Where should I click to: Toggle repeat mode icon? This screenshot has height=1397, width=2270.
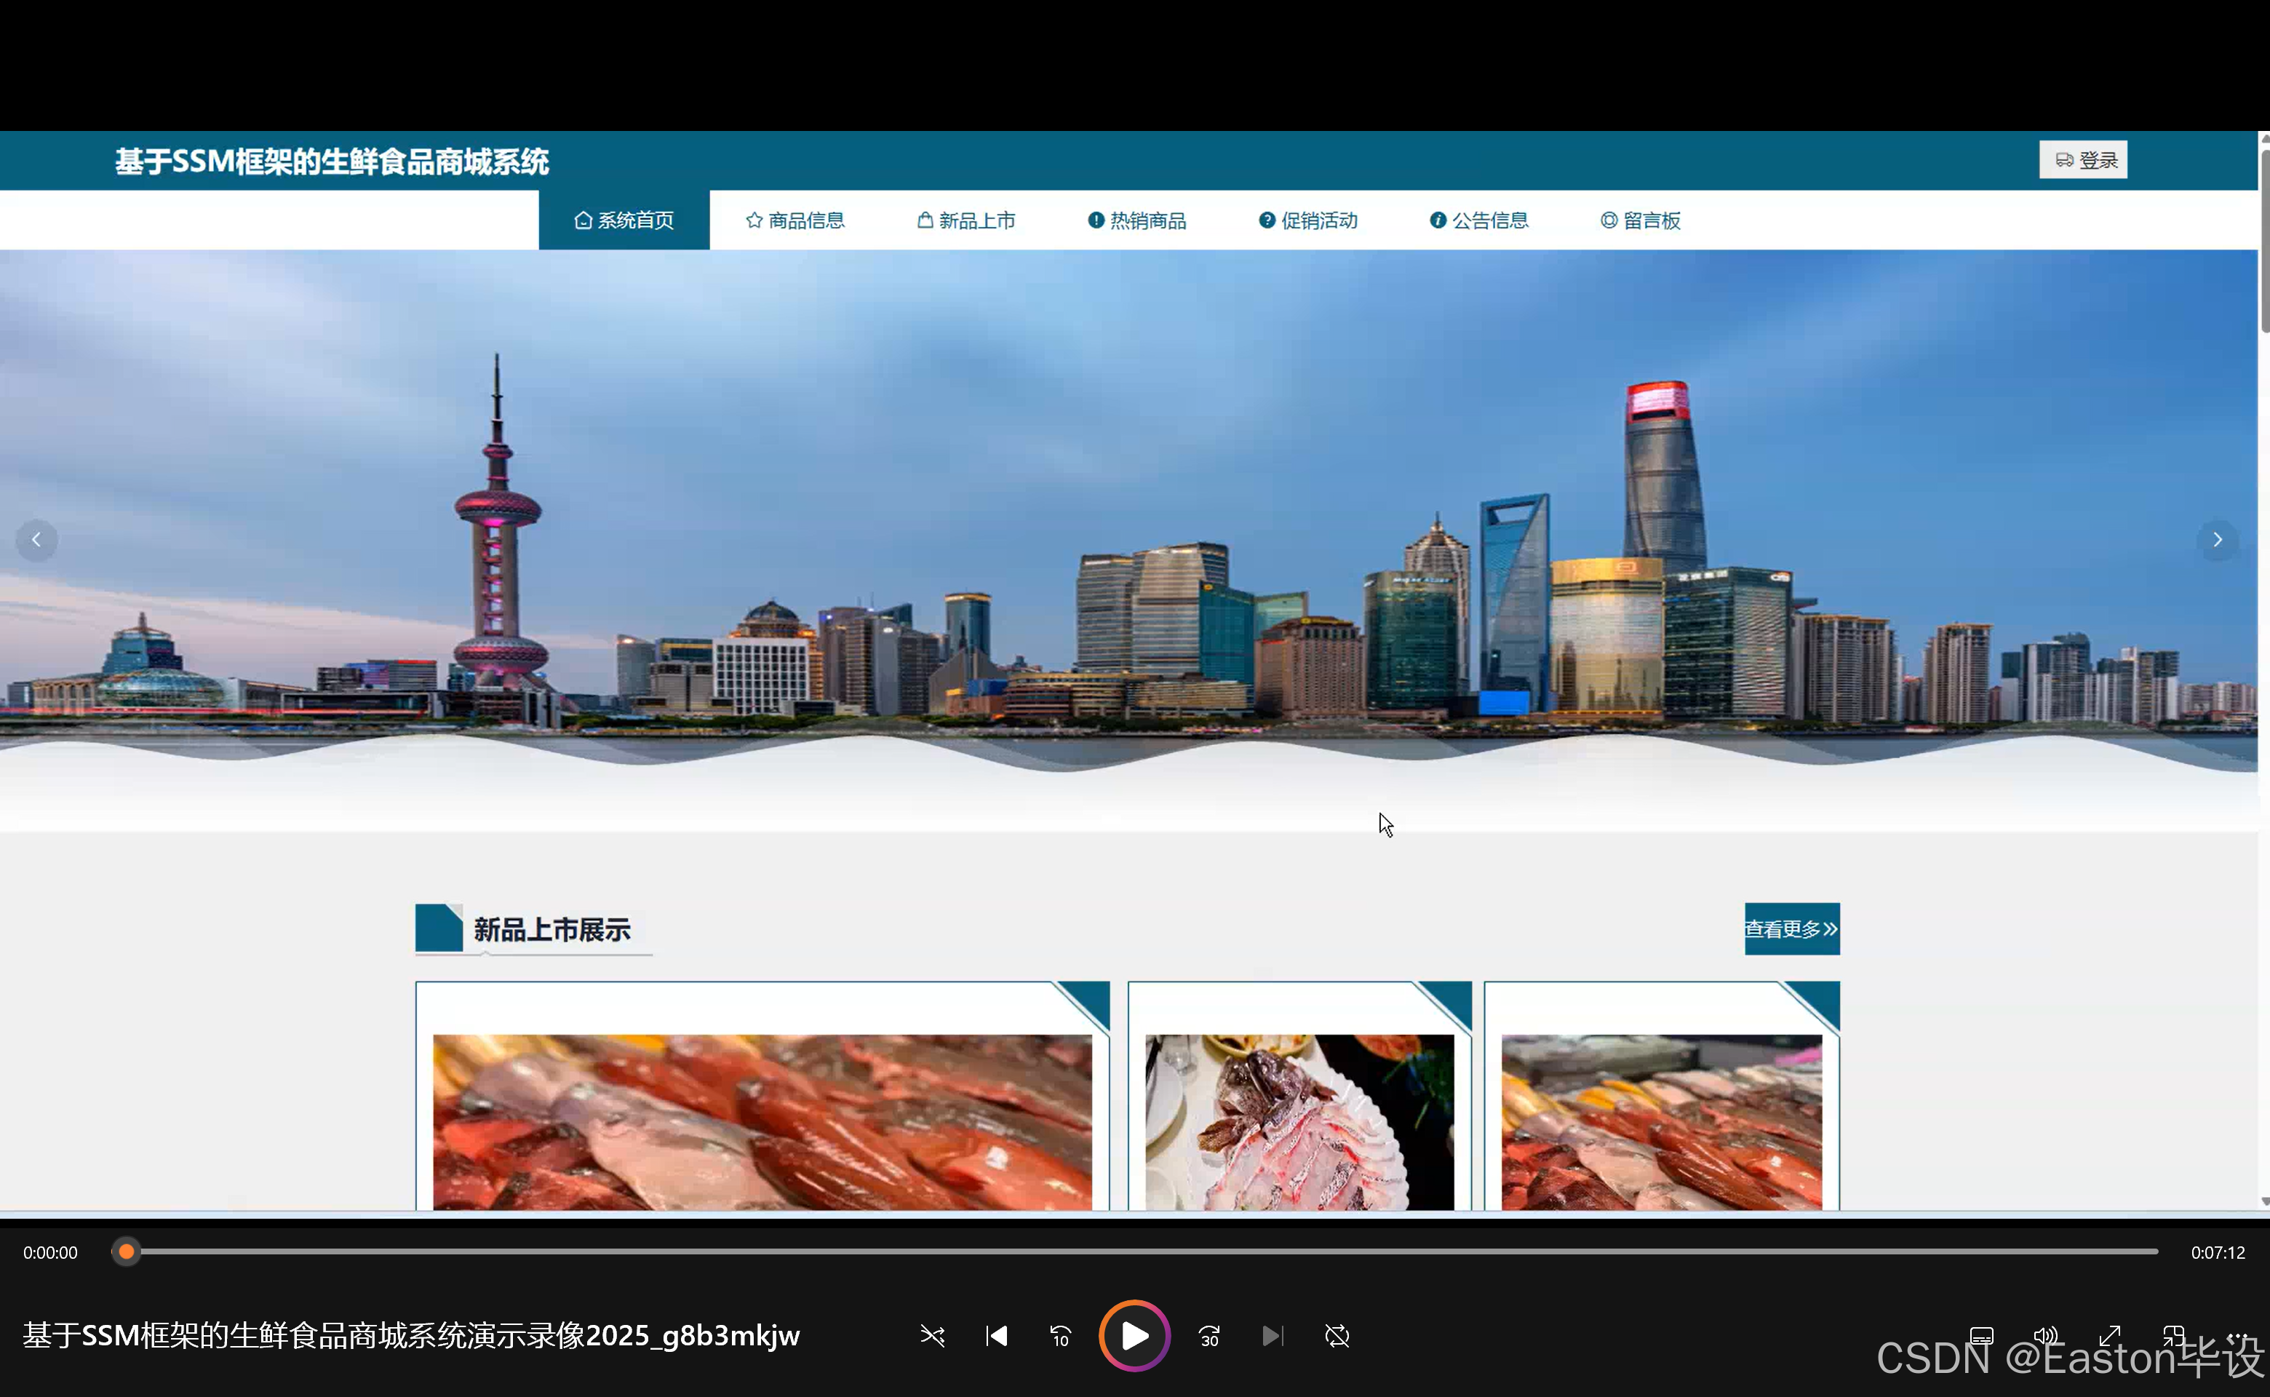pos(1337,1336)
